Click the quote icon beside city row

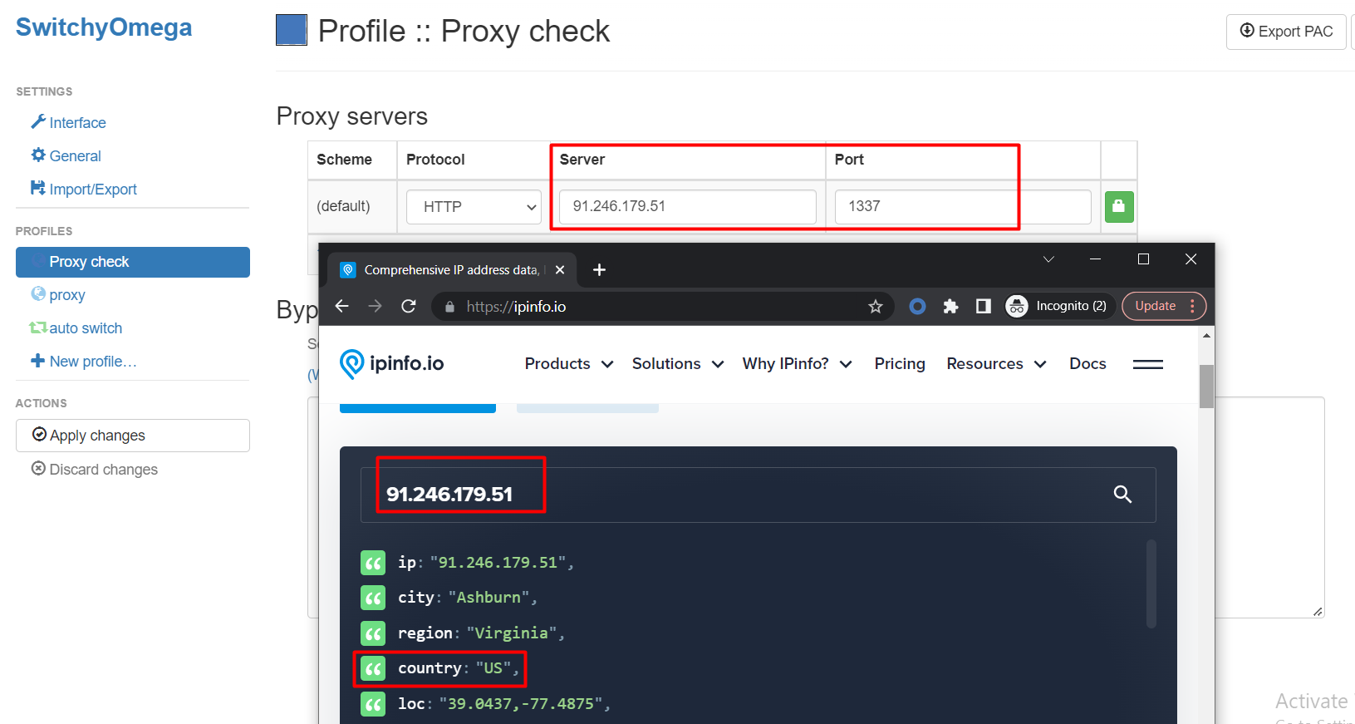[373, 598]
